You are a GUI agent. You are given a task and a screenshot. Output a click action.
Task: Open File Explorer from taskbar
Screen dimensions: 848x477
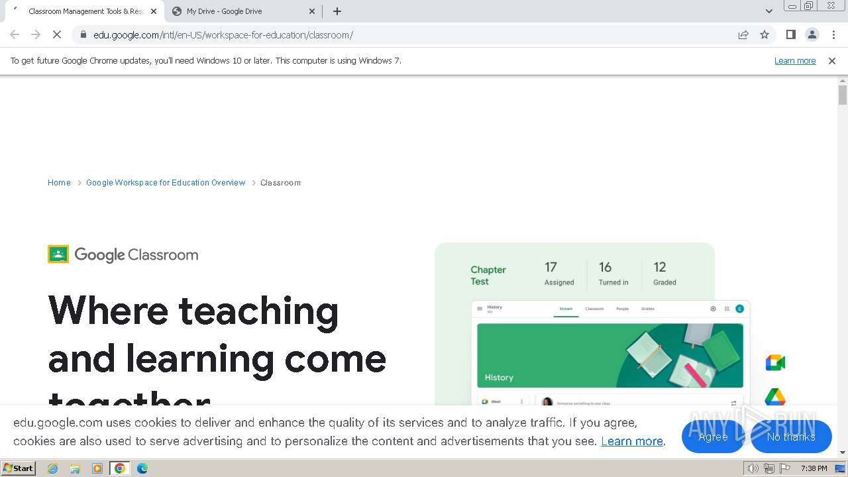75,468
